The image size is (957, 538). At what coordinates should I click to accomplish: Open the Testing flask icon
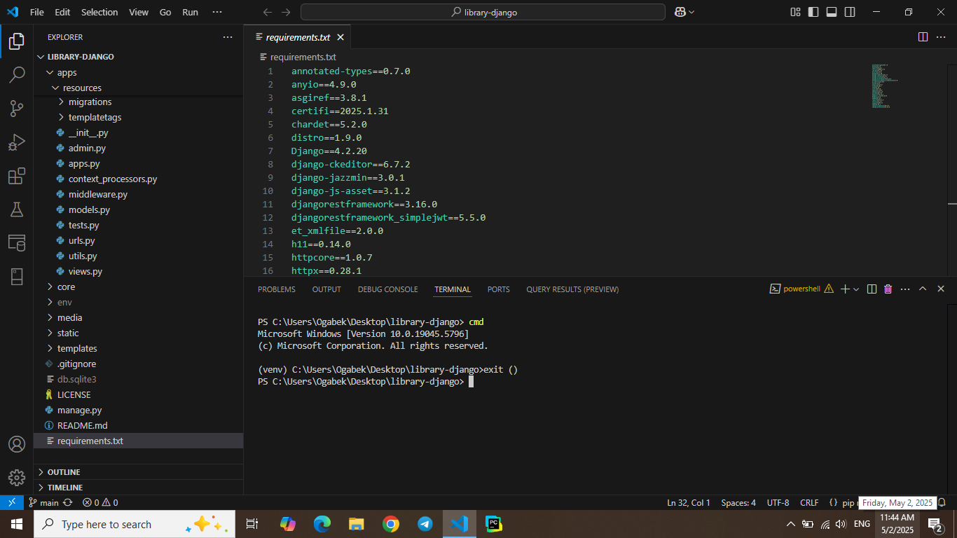coord(17,209)
